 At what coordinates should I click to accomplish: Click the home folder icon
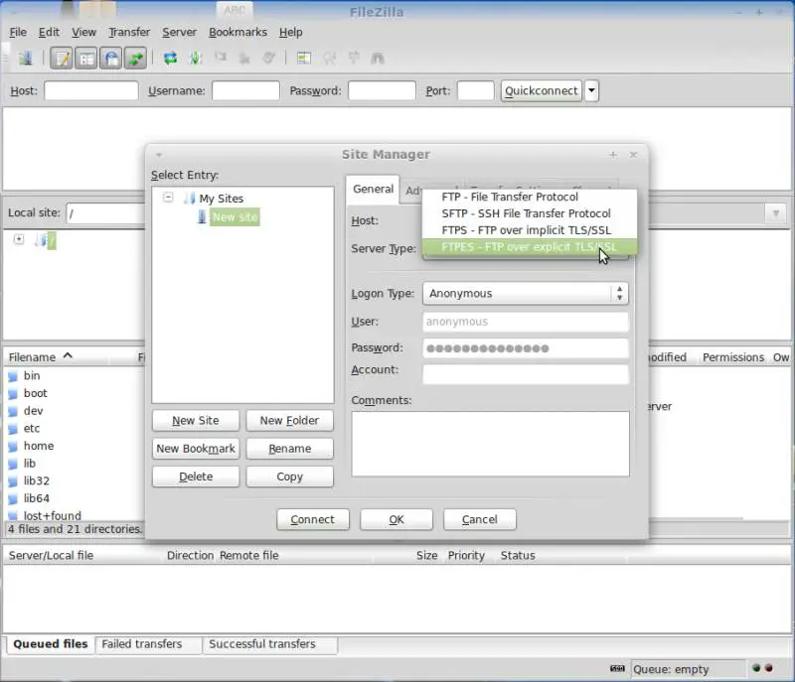click(13, 447)
